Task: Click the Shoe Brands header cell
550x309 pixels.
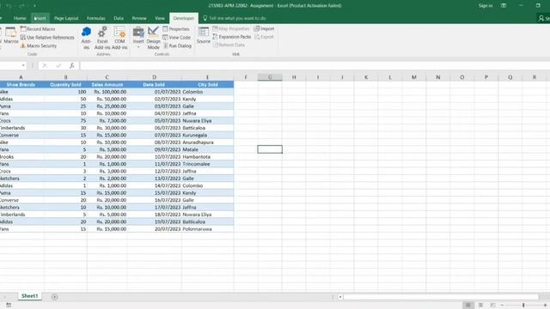Action: (x=21, y=85)
